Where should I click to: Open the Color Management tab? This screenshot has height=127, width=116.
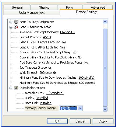(x=32, y=13)
